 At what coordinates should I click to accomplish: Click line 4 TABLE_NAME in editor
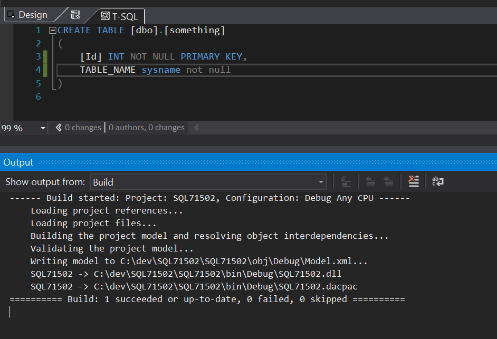[x=108, y=70]
